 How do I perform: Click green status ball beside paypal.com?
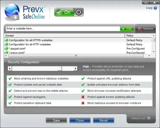tap(6, 49)
